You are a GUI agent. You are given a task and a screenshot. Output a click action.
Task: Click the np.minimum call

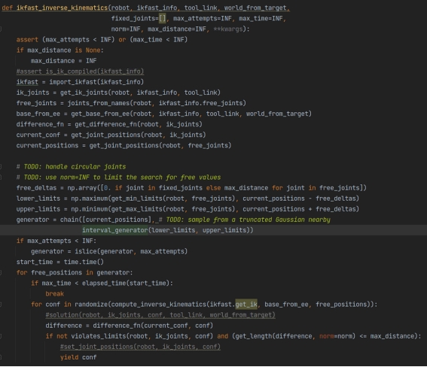[90, 209]
